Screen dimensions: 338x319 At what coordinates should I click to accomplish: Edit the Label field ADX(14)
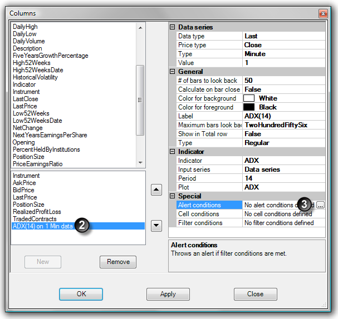click(x=283, y=116)
